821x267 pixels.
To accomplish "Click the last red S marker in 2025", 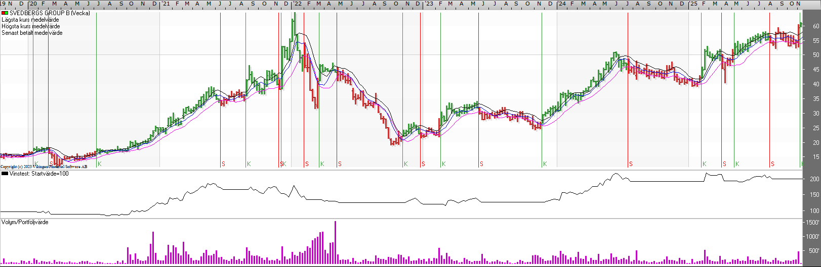I will click(772, 164).
